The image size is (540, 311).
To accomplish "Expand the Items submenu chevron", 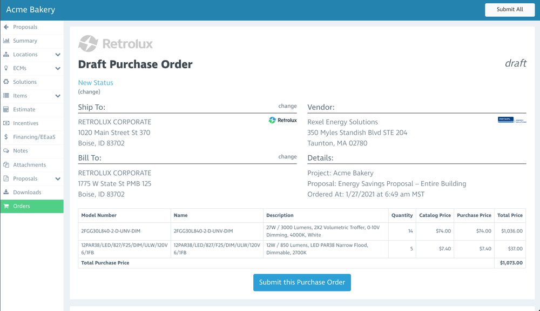I will [58, 96].
